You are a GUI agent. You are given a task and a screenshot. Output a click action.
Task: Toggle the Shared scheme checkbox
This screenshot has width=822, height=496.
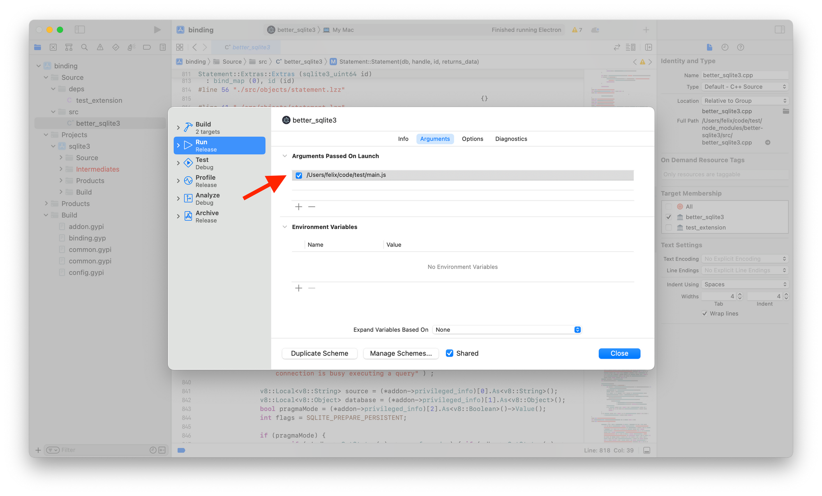point(450,353)
